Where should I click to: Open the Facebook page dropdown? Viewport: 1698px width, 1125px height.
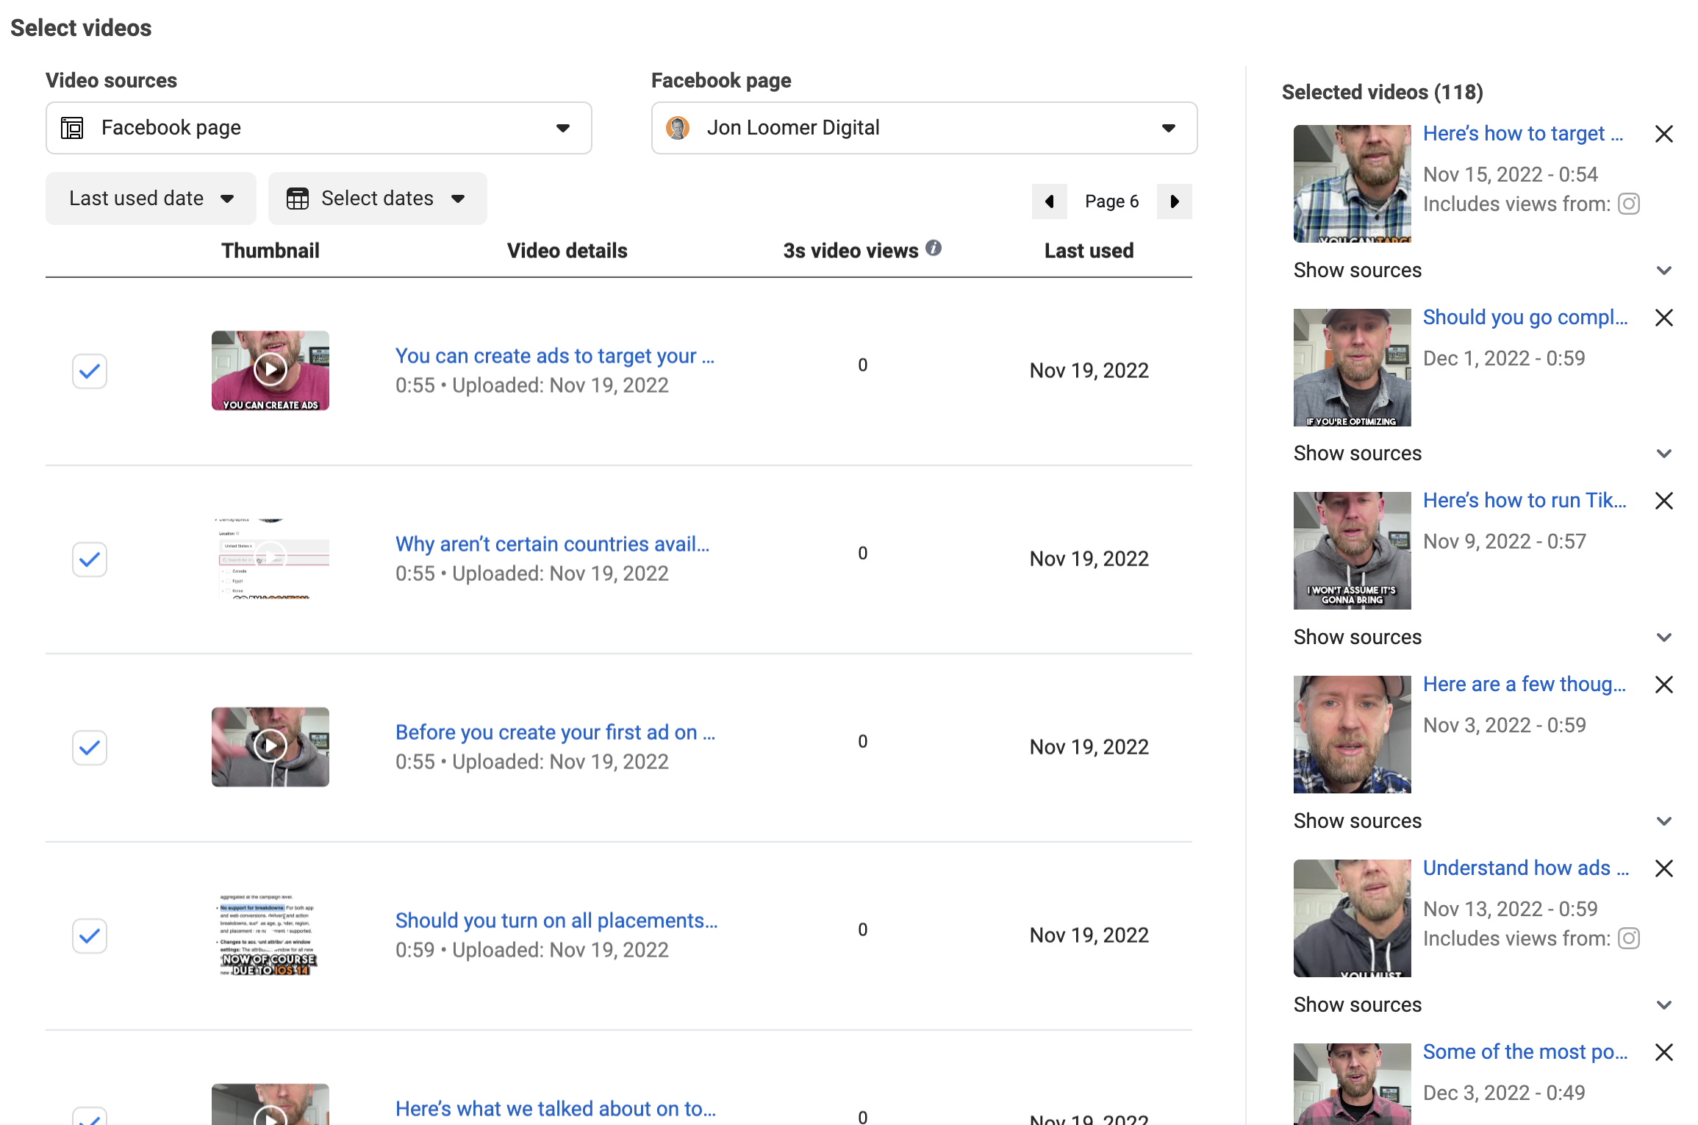[x=925, y=128]
